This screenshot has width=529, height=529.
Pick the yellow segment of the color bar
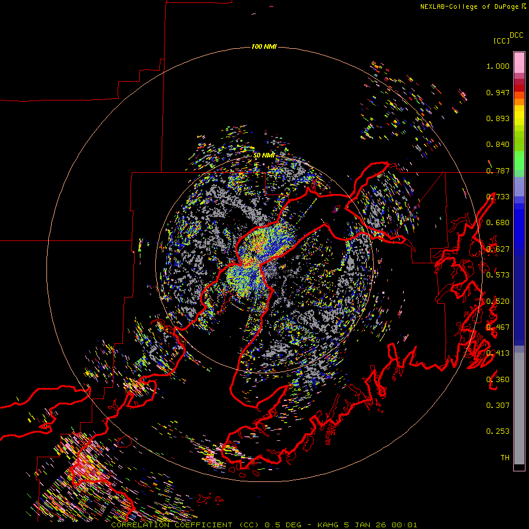click(x=519, y=115)
